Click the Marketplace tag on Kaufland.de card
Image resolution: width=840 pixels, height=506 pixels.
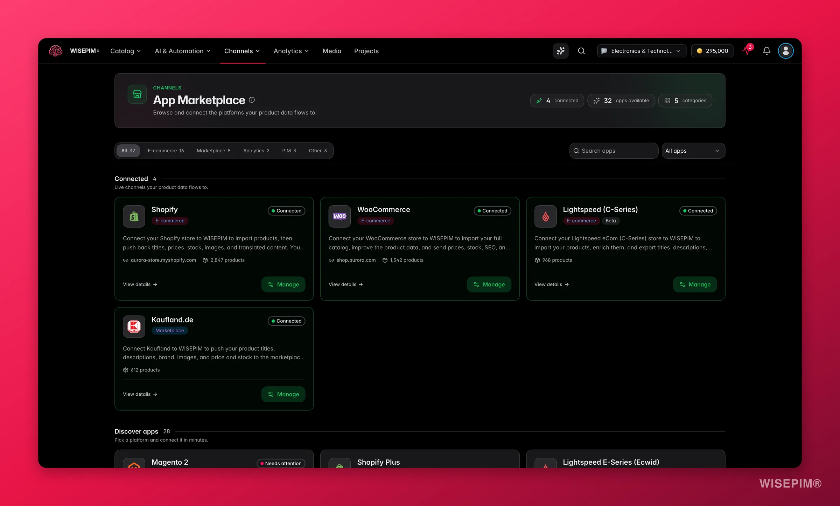170,331
